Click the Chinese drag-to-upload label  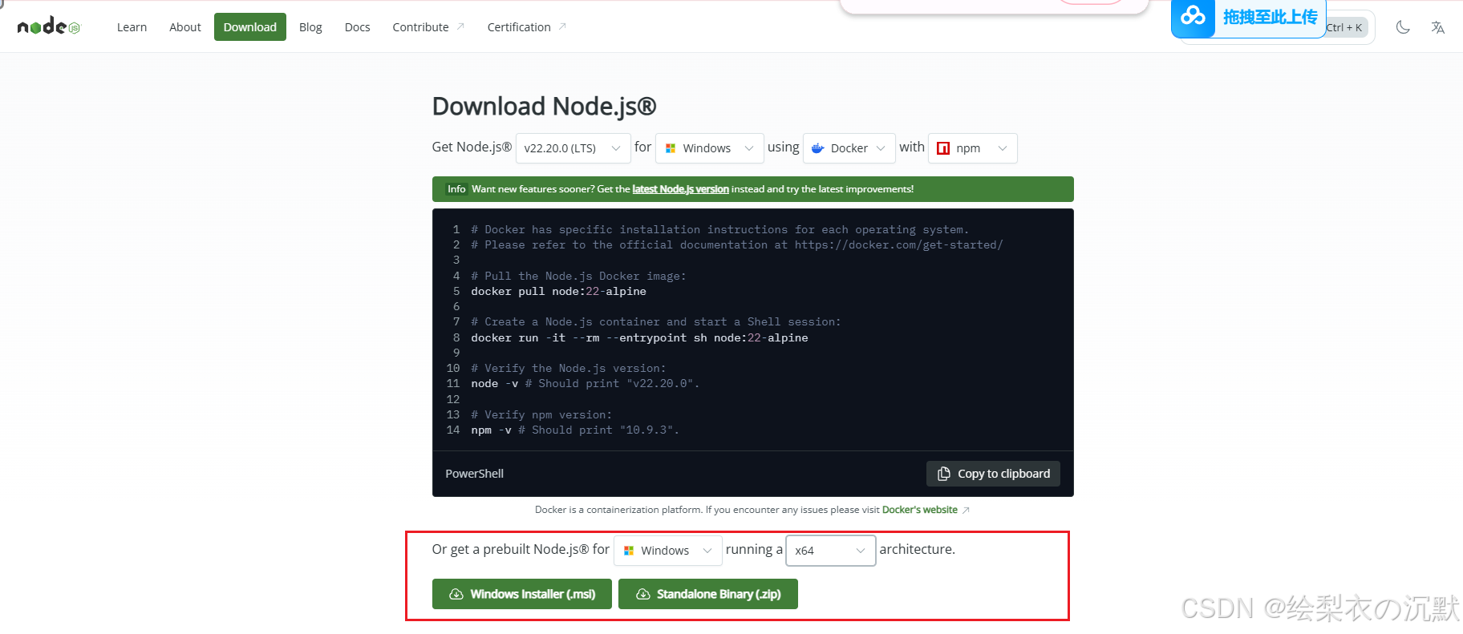pos(1270,17)
